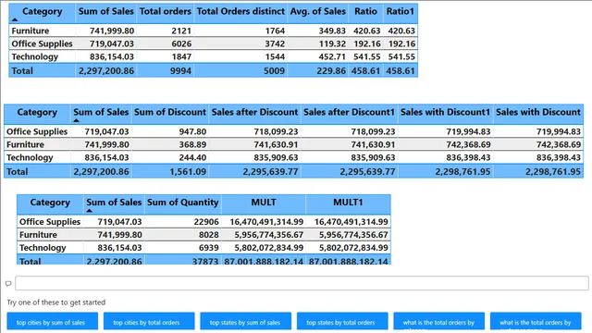Click total 9994 in first table
The width and height of the screenshot is (592, 333).
[x=180, y=71]
